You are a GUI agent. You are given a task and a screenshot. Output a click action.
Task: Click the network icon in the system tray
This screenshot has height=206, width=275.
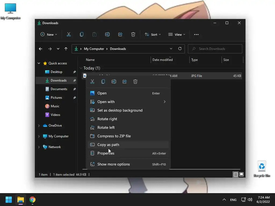243,200
